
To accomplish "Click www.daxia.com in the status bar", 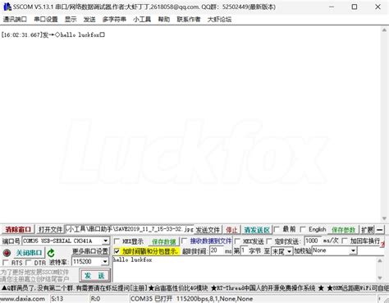I will coord(23,299).
